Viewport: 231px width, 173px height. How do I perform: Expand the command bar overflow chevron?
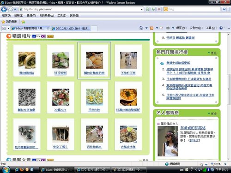(x=229, y=28)
